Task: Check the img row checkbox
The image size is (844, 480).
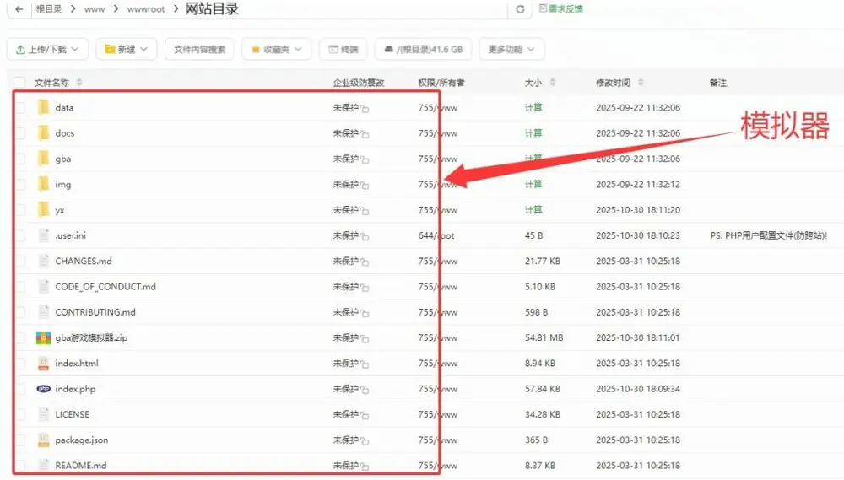Action: [x=20, y=184]
